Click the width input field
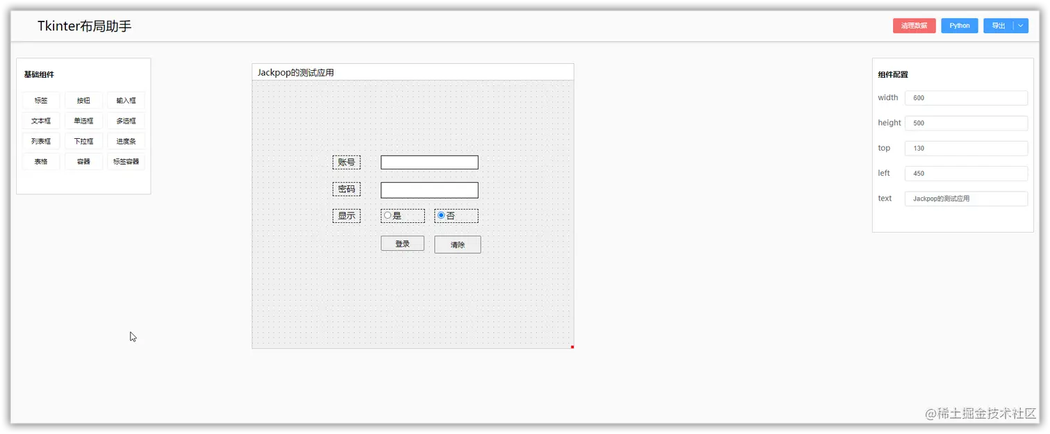This screenshot has width=1050, height=434. click(x=966, y=98)
